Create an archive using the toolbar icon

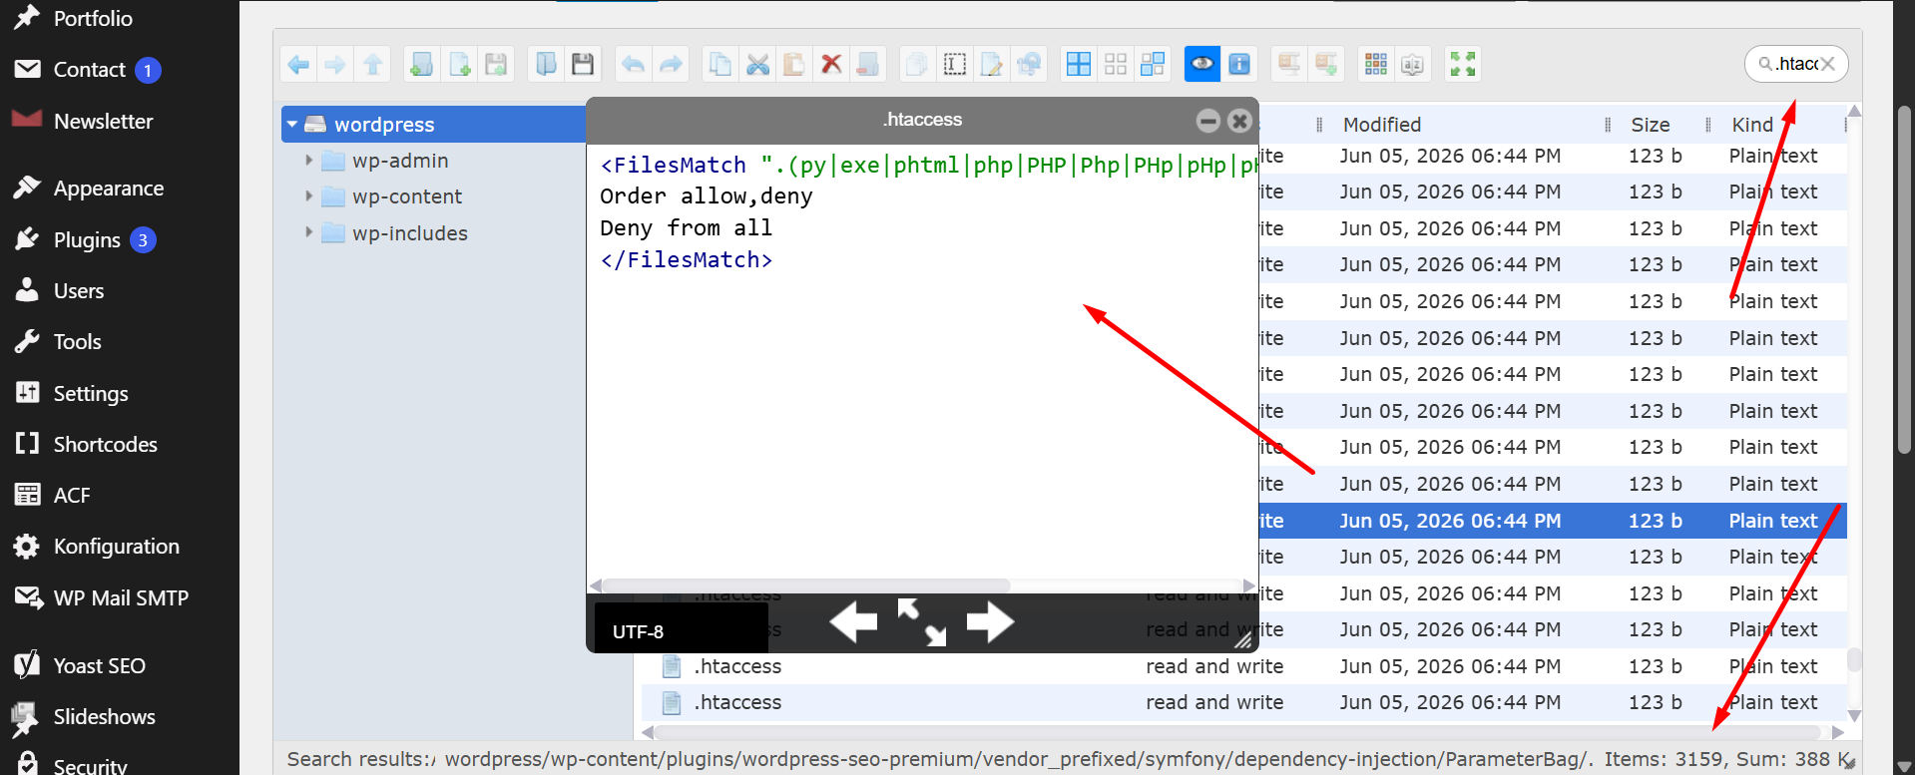coord(1326,65)
